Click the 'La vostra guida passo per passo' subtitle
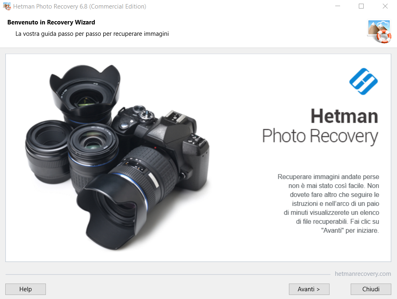Screen dimensions: 397x299 click(x=92, y=34)
